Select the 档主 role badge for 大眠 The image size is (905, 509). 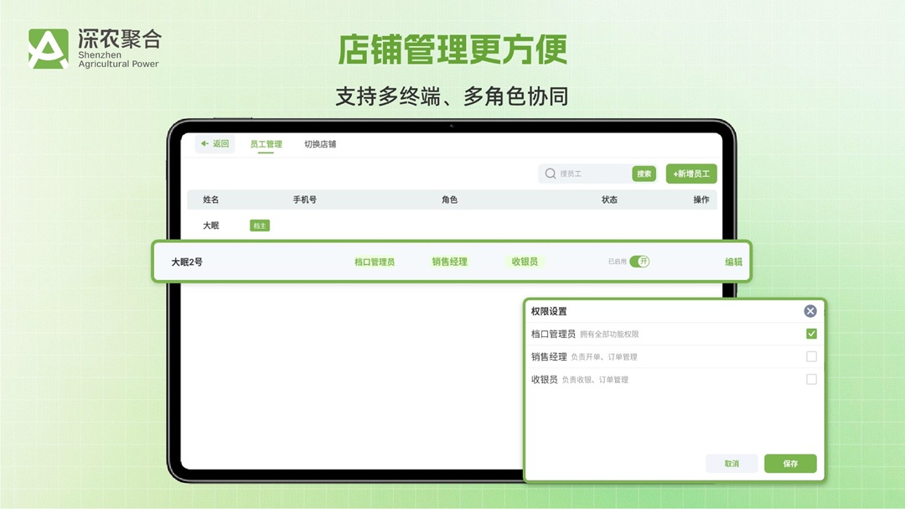260,226
